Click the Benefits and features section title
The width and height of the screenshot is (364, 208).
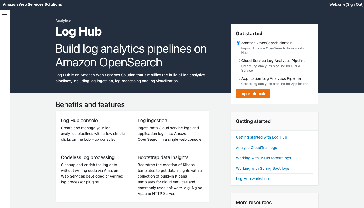point(90,105)
